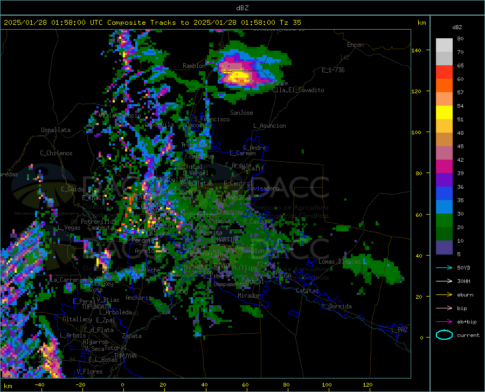Click the 'L_Vegas' map label

[69, 228]
